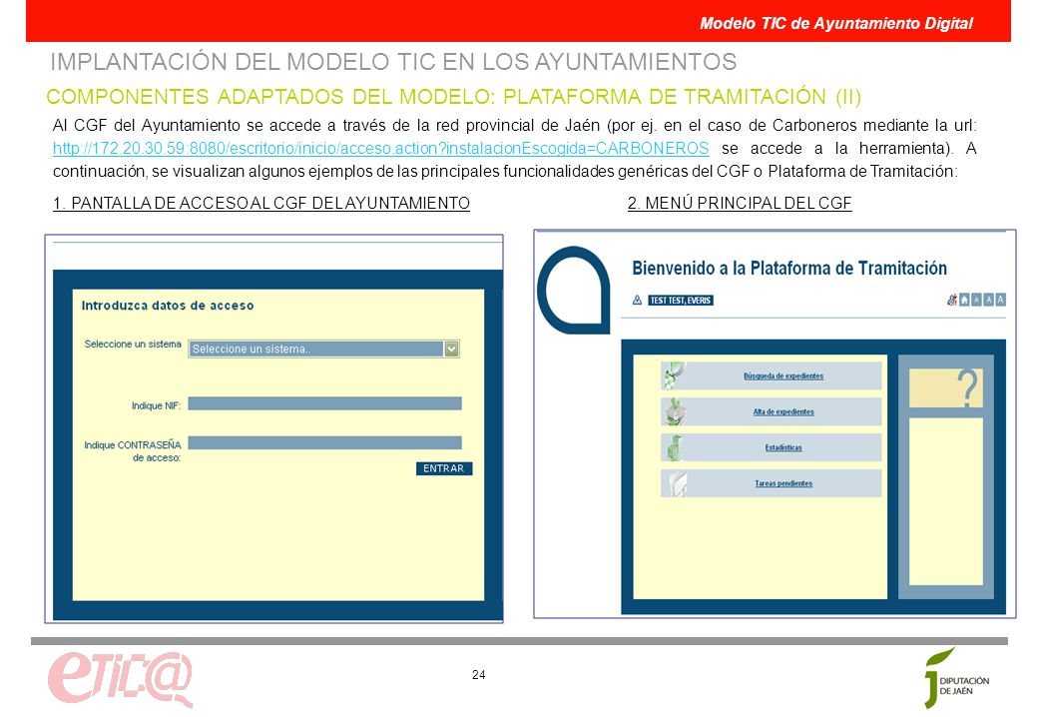Open 'Búsqueda de expedientes' link
The width and height of the screenshot is (1037, 717).
coord(783,375)
